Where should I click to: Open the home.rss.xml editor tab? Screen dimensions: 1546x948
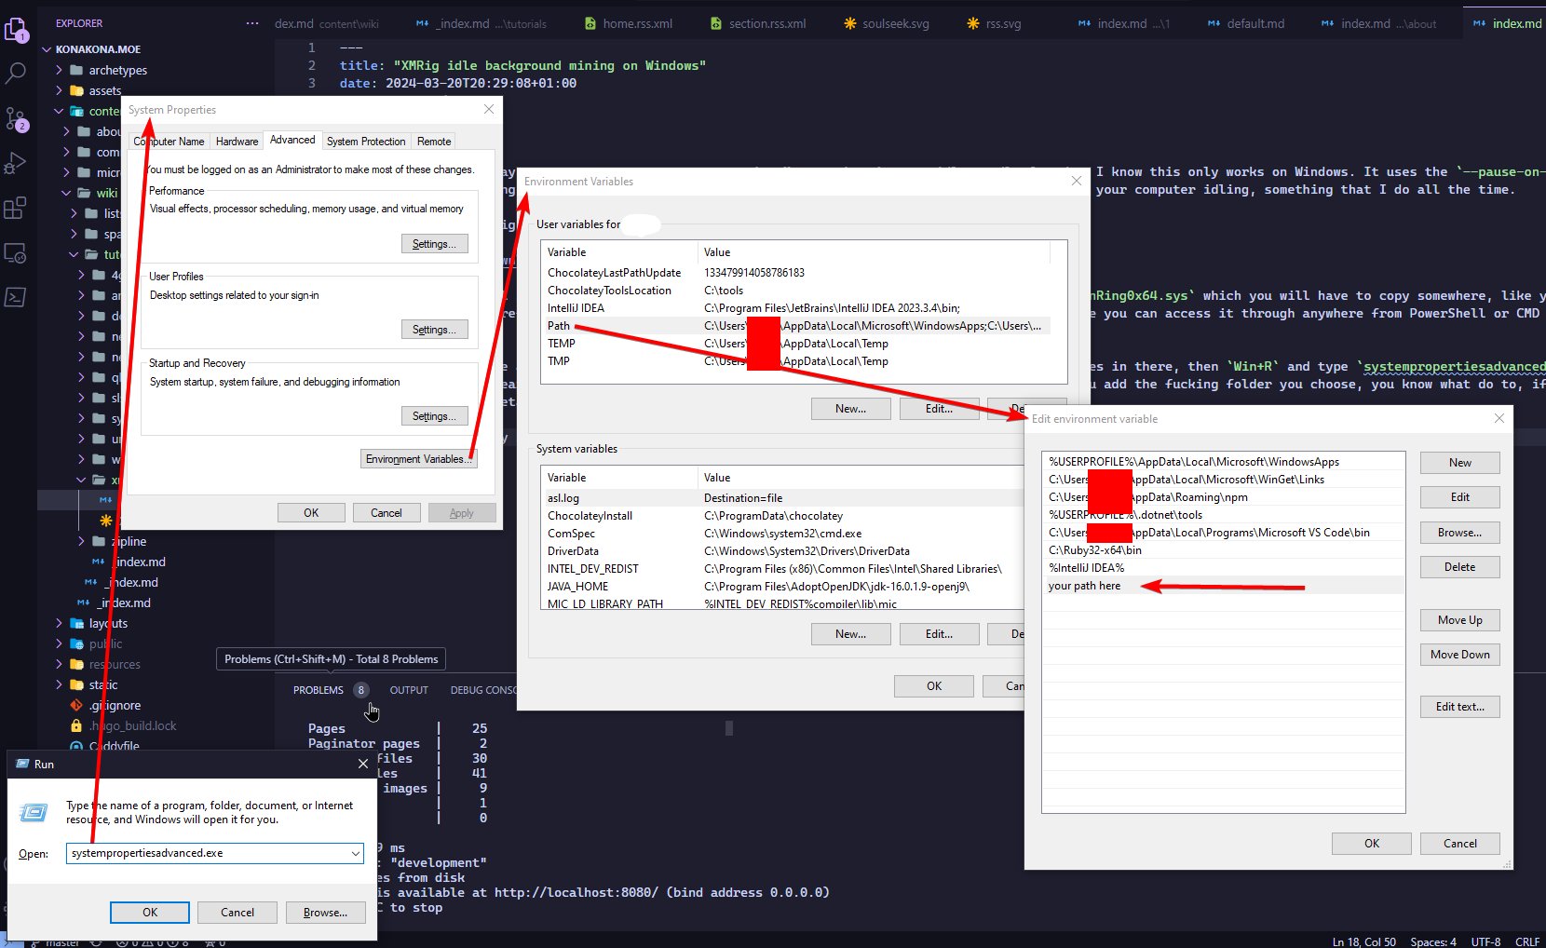click(x=629, y=23)
